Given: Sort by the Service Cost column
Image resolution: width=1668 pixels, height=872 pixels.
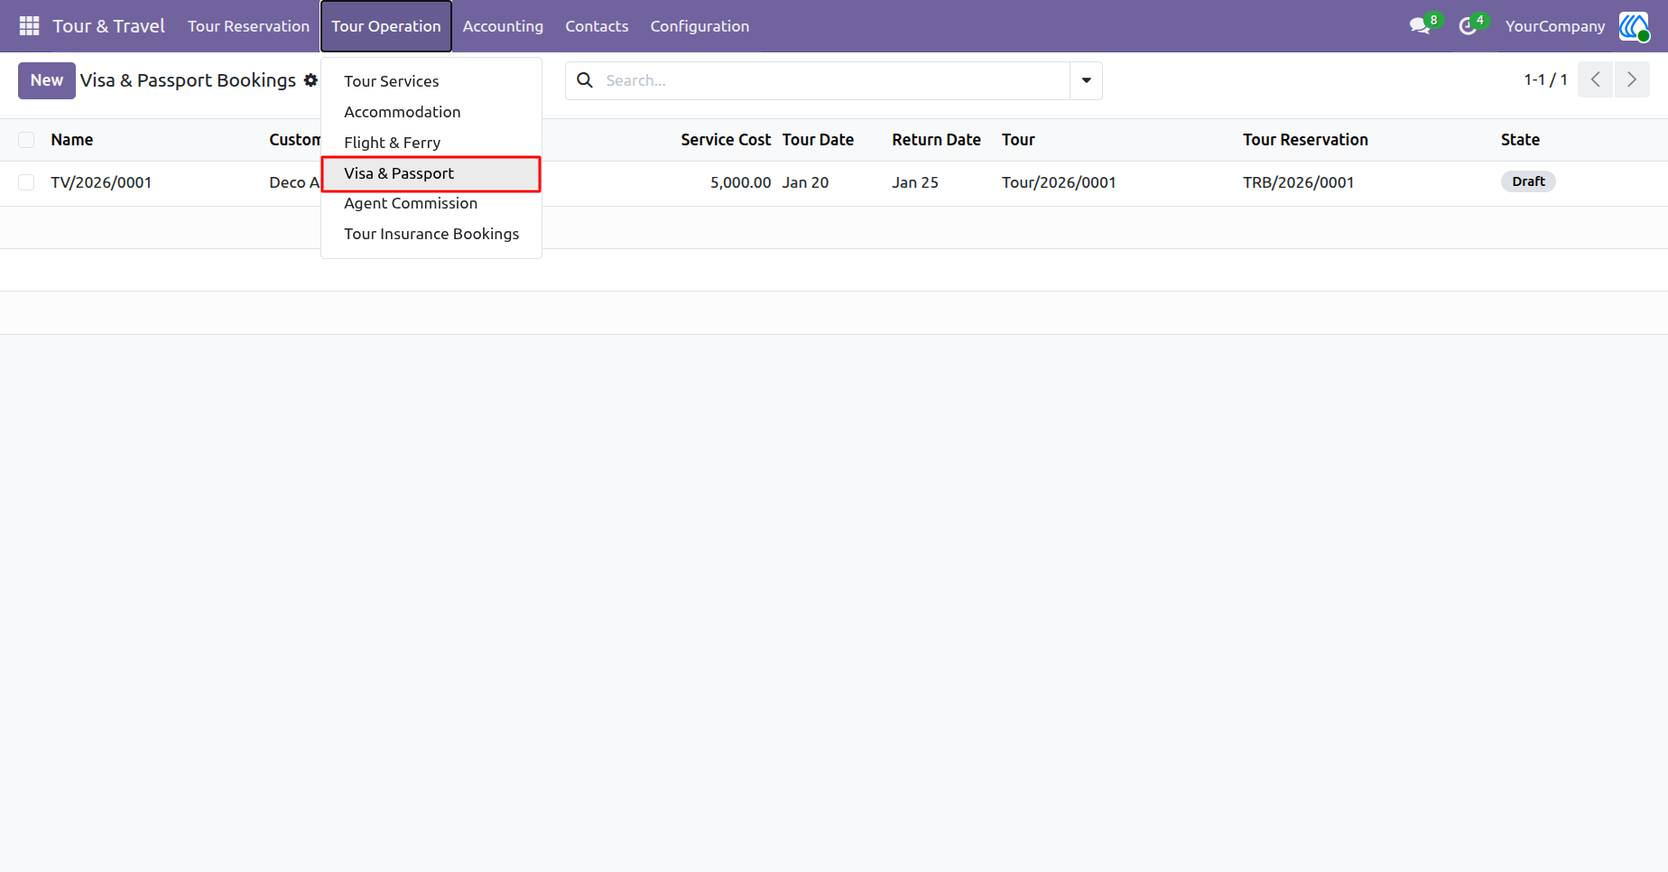Looking at the screenshot, I should [x=726, y=140].
